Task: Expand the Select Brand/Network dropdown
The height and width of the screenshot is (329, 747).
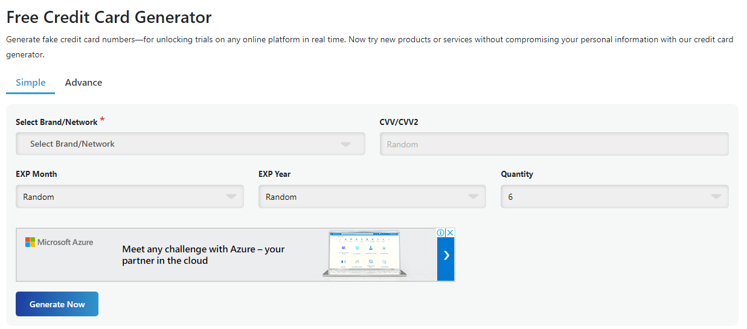Action: tap(190, 144)
